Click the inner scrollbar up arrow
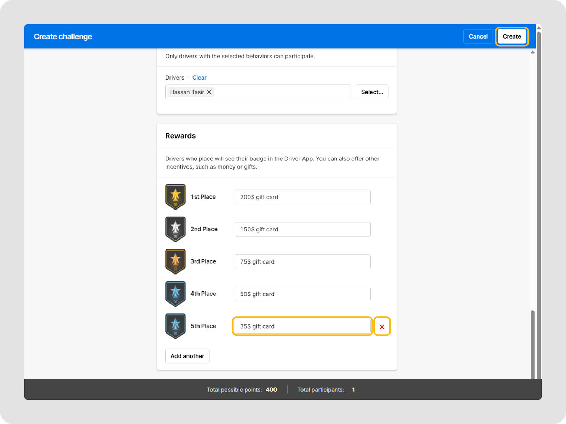566x424 pixels. pyautogui.click(x=532, y=52)
